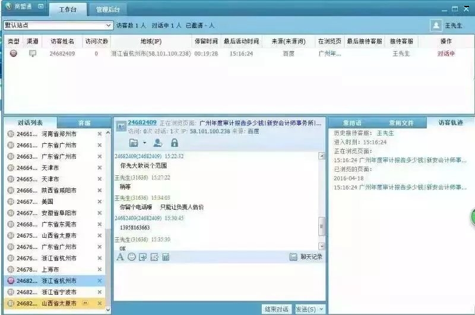Switch to the 常用文件 tab
This screenshot has height=315, width=475.
400,122
